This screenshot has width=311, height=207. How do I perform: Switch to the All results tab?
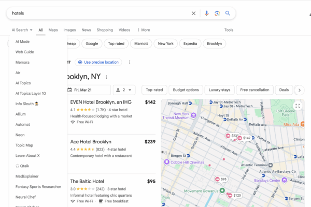40,30
